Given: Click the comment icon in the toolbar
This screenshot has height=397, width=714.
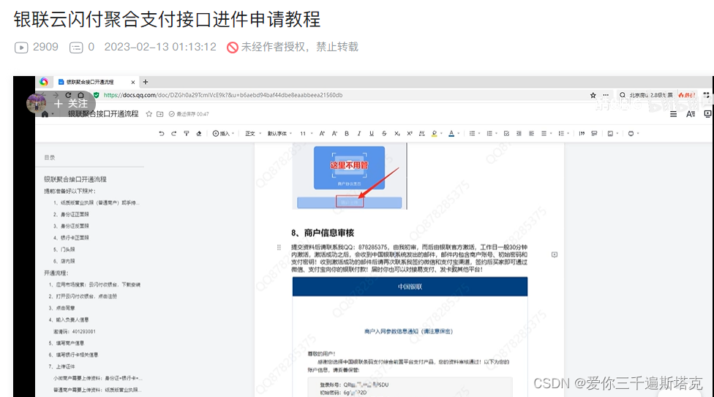Looking at the screenshot, I should 594,133.
